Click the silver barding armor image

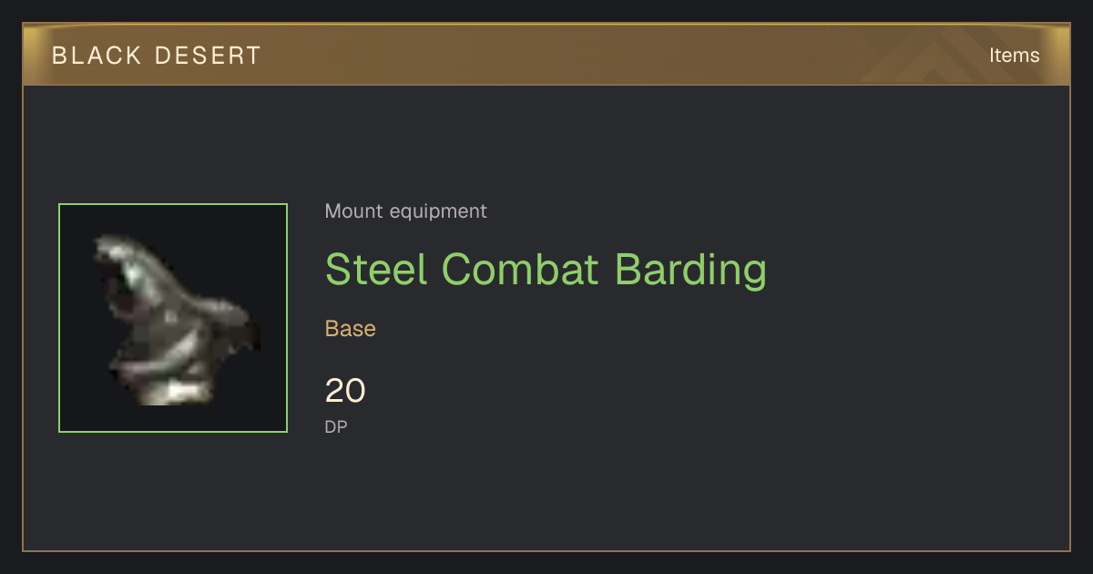pos(175,320)
